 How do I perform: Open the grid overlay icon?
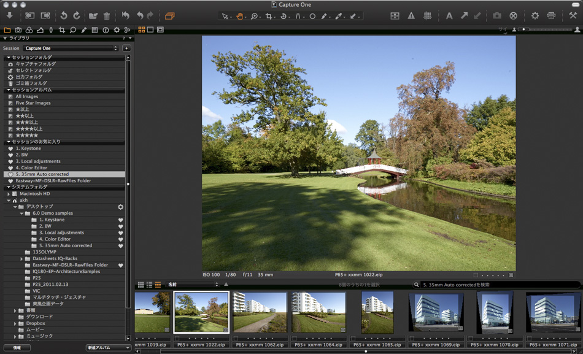click(428, 17)
